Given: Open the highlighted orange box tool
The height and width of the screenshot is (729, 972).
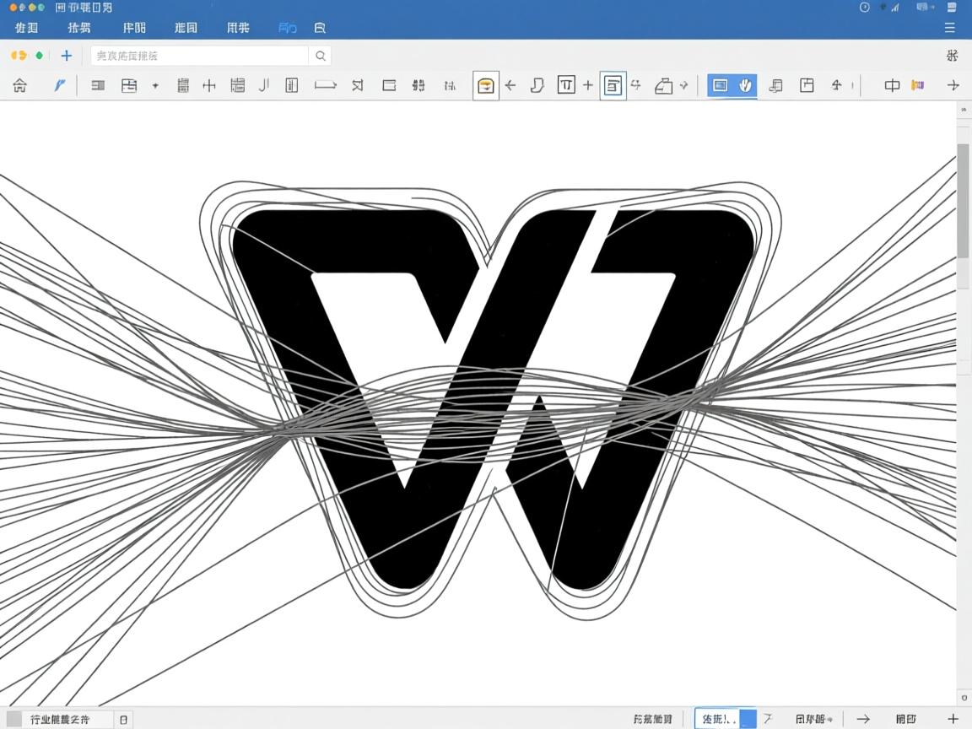Looking at the screenshot, I should pyautogui.click(x=486, y=85).
